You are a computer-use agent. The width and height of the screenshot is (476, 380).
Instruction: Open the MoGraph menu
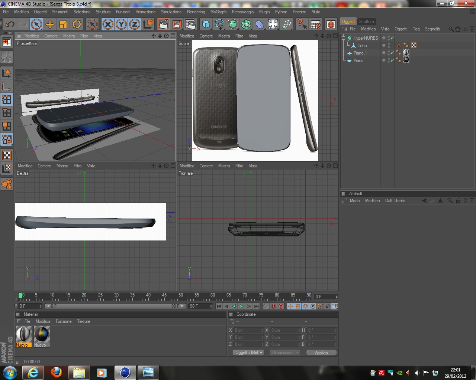pos(218,12)
